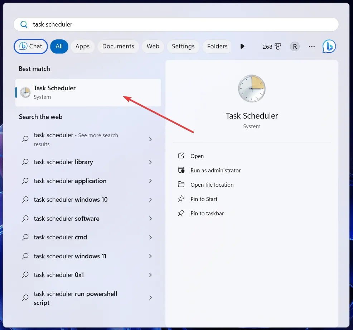Click magnifier icon beside task scheduler software
The image size is (353, 330).
[25, 219]
